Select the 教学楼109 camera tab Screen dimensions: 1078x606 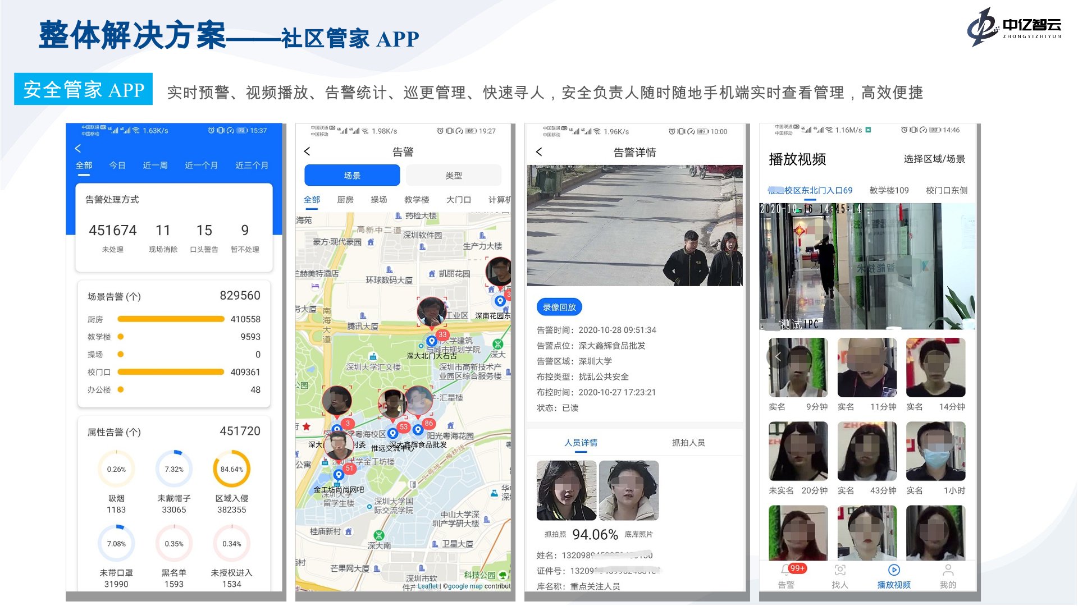pyautogui.click(x=889, y=191)
